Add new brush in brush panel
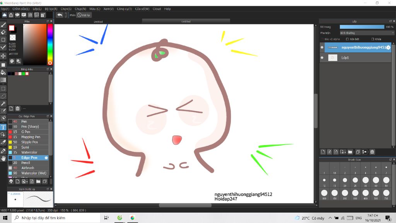 17,181
